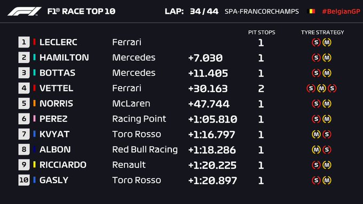Click the Ferrari red team color bar next to Vettel
Image resolution: width=363 pixels, height=204 pixels.
(35, 88)
